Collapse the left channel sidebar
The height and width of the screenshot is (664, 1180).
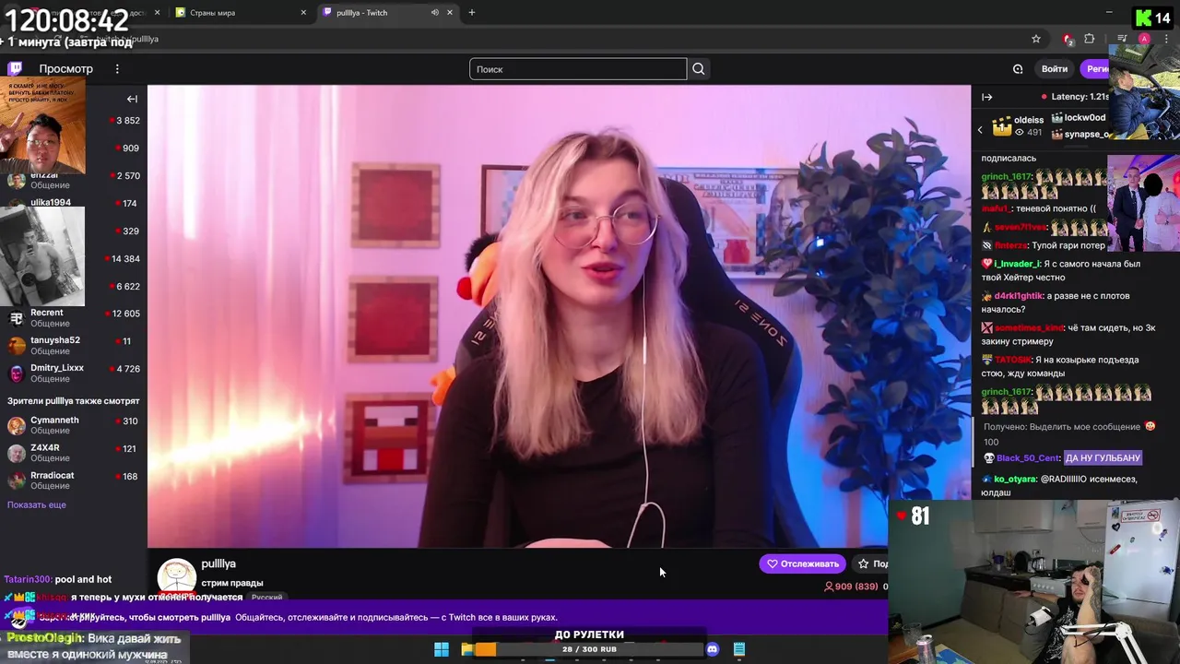click(132, 99)
